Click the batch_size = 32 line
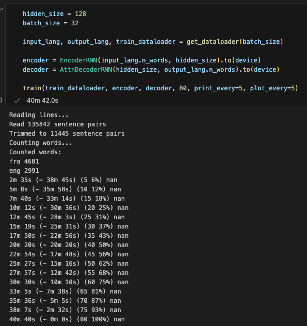The height and width of the screenshot is (326, 307). (51, 23)
